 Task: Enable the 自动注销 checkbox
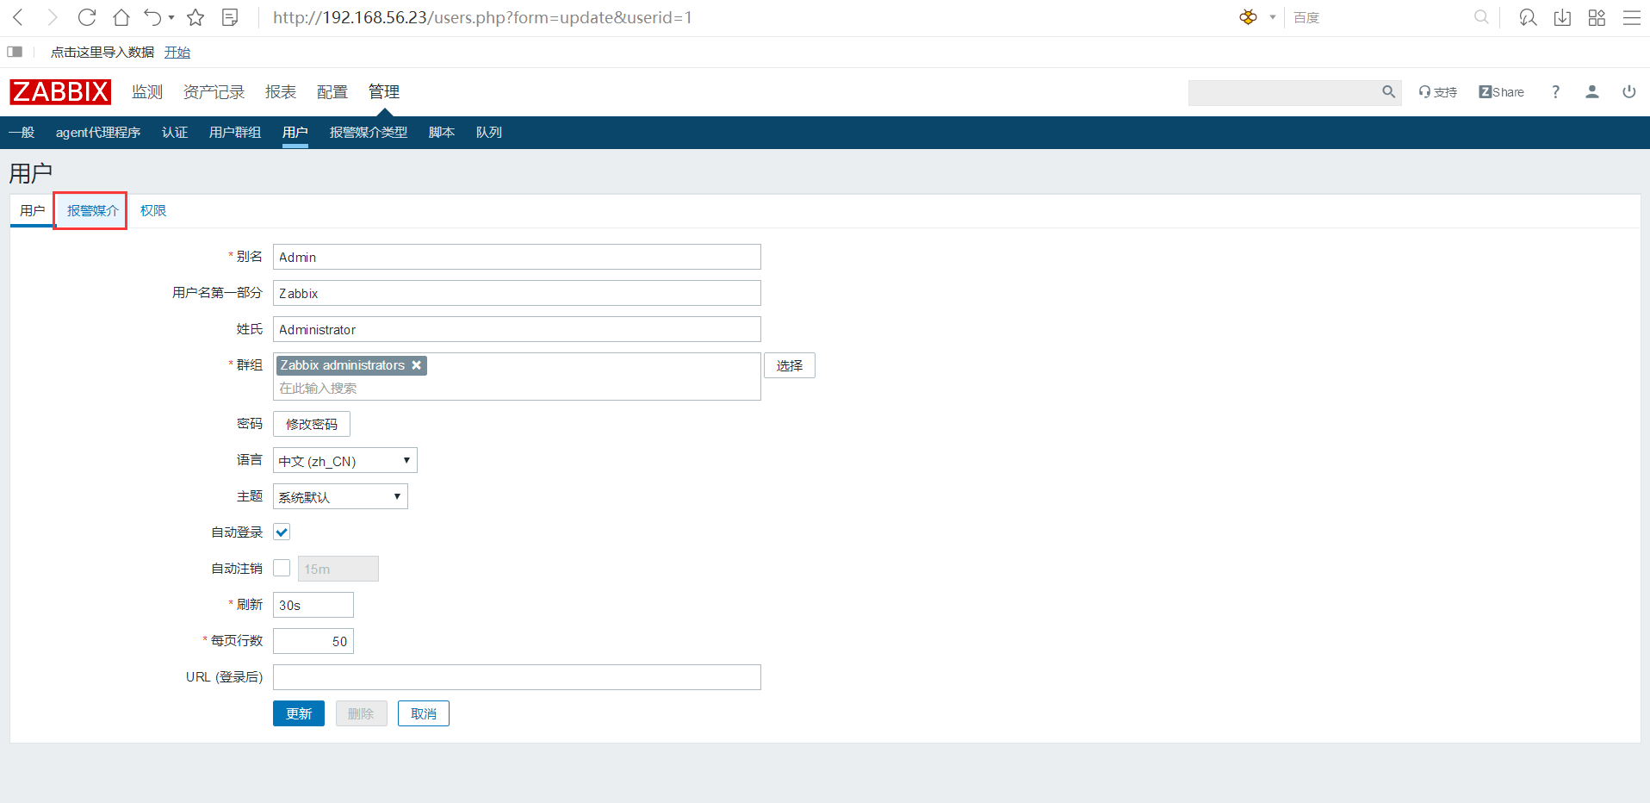[282, 569]
